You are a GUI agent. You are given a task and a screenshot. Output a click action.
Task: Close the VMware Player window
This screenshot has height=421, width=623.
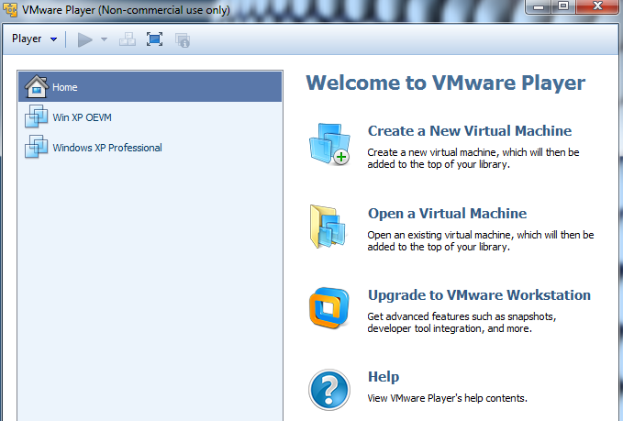(597, 6)
